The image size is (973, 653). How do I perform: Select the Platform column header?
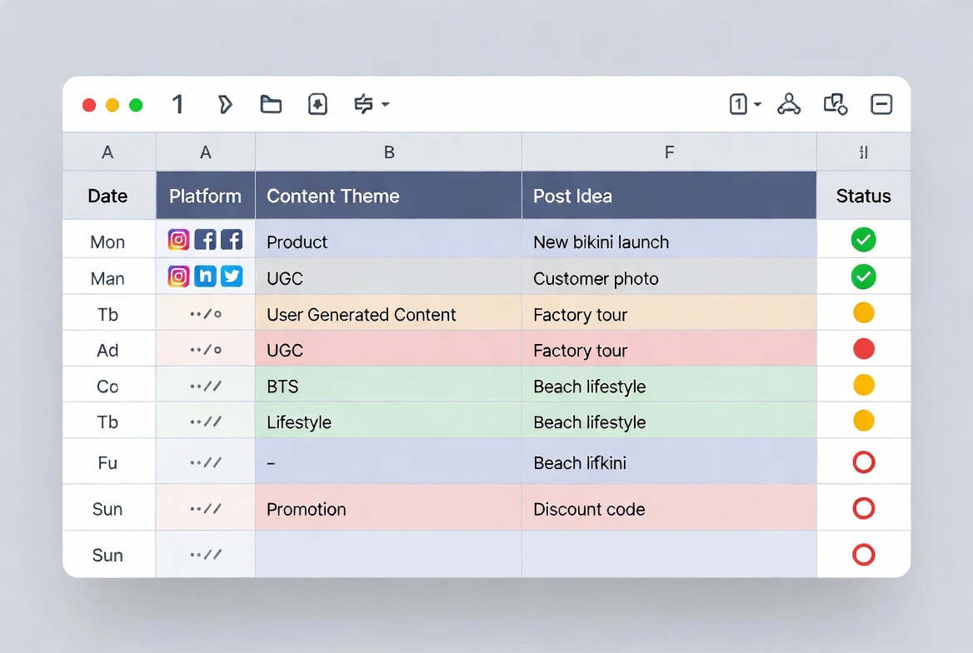click(205, 195)
